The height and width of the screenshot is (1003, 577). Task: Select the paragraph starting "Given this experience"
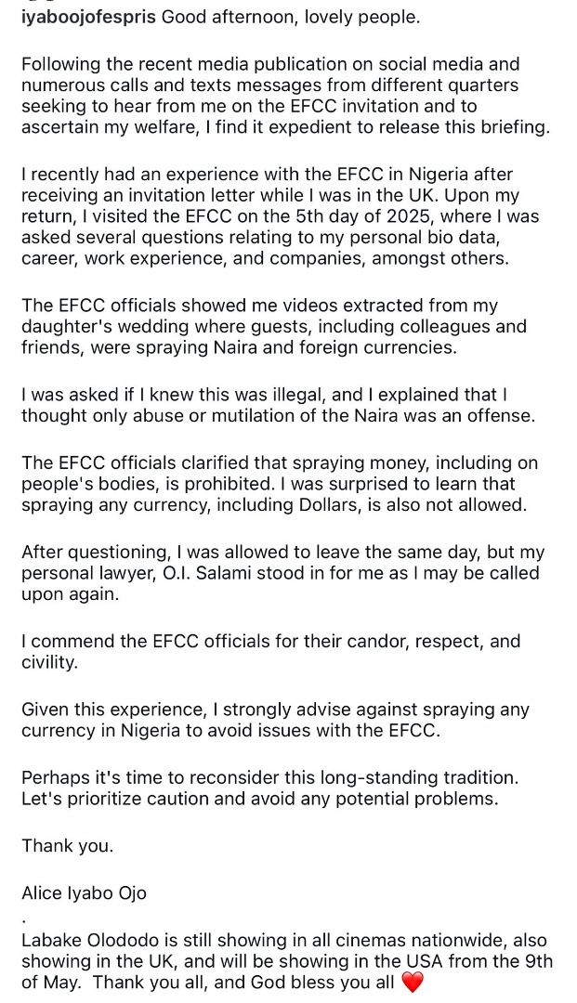coord(275,720)
